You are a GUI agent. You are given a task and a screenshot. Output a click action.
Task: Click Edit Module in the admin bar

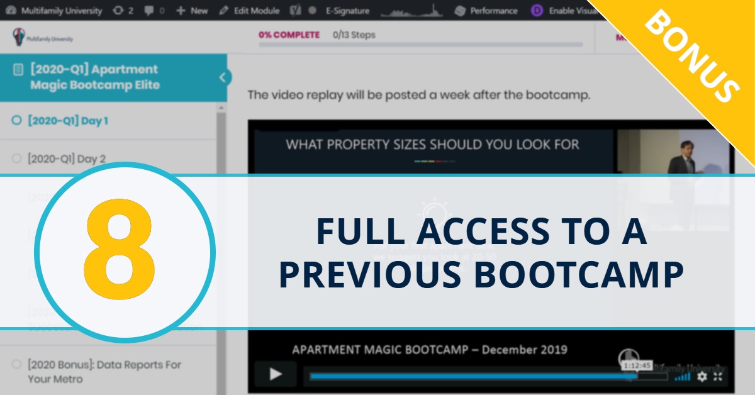250,11
